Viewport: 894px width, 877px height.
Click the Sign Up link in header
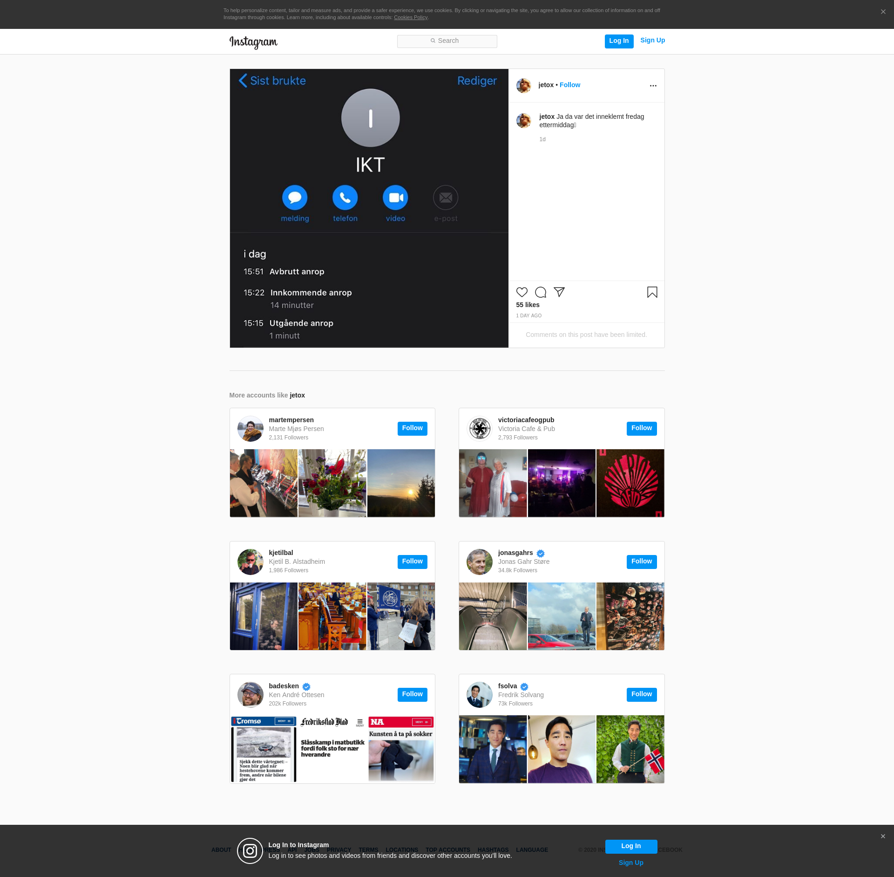[652, 40]
